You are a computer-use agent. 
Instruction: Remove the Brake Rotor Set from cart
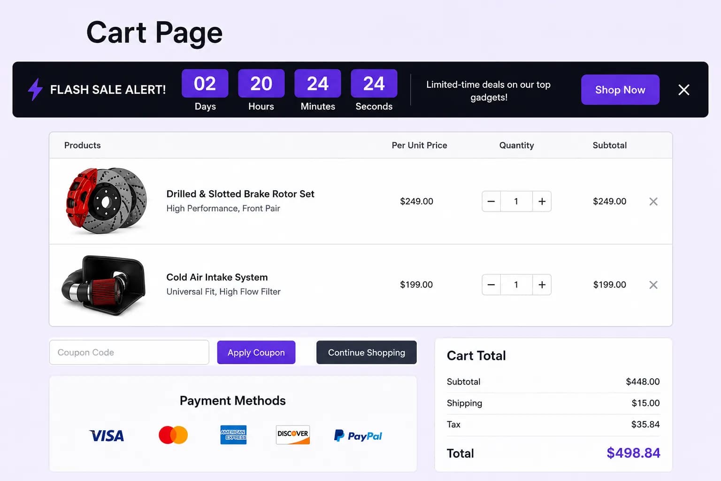point(653,202)
